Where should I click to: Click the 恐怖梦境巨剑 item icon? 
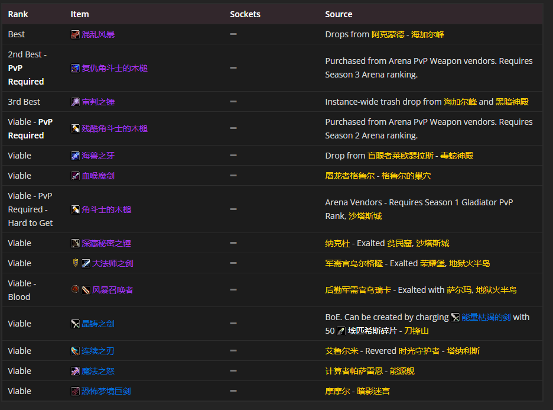[75, 391]
